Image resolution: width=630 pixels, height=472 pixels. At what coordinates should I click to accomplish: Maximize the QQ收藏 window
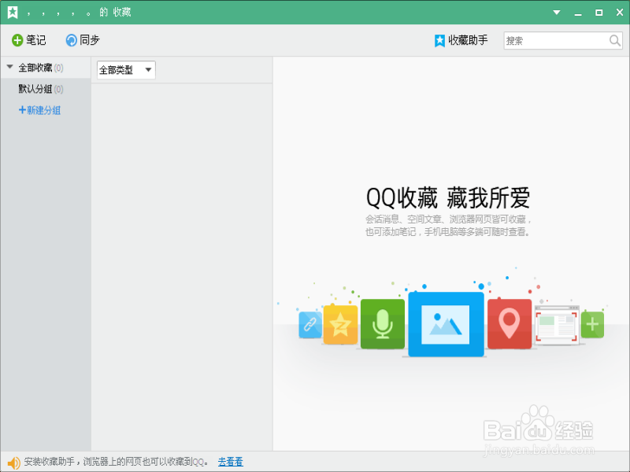click(x=598, y=13)
